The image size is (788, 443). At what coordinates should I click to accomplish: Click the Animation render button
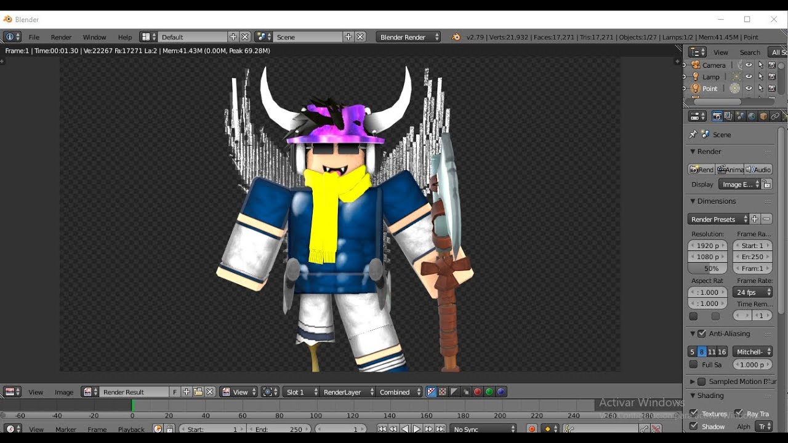click(x=730, y=169)
